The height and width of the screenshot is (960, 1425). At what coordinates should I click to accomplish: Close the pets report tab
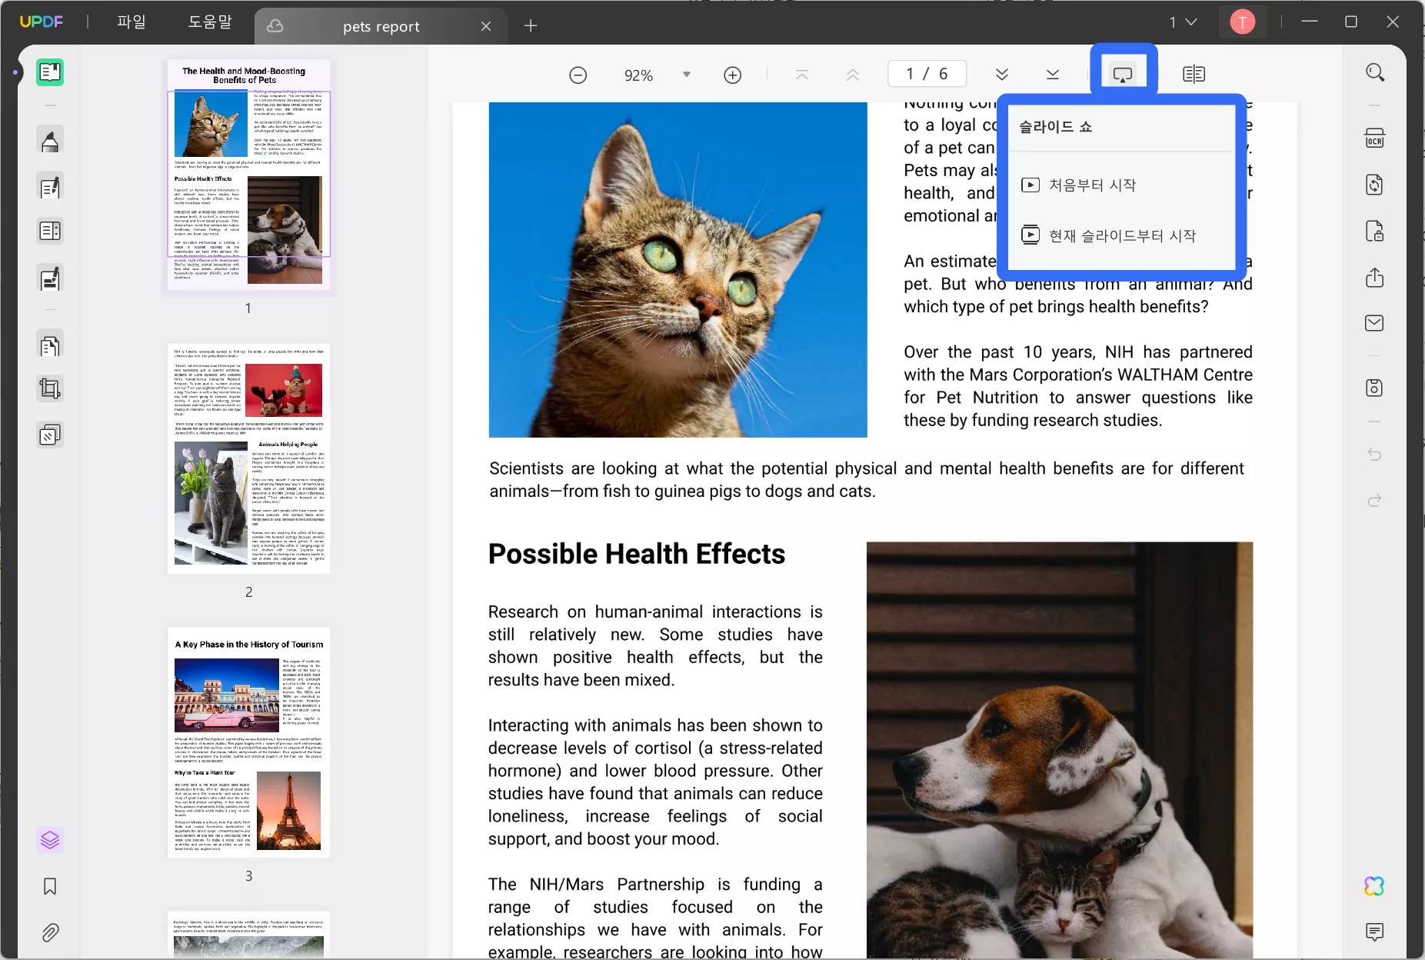486,26
